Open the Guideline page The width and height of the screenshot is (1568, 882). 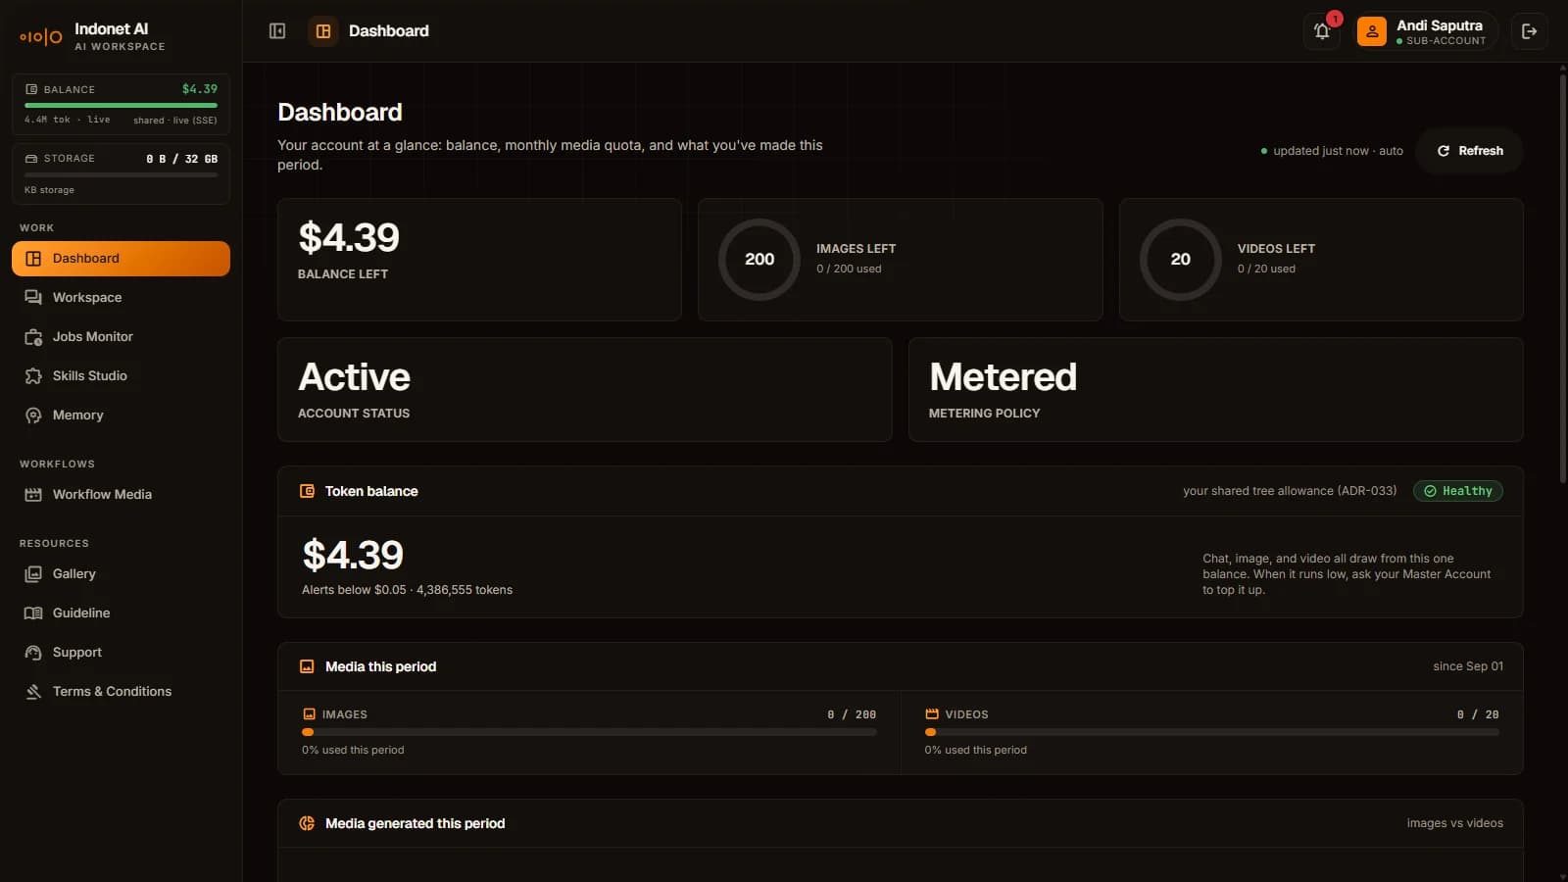pos(121,613)
